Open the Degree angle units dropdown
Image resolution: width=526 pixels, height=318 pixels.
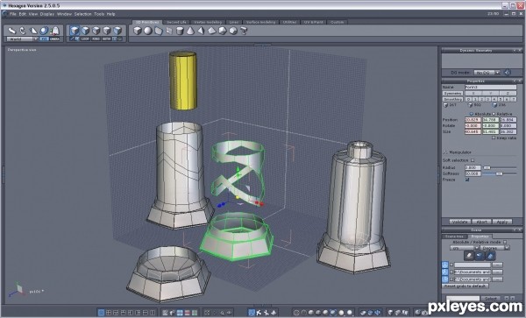[494, 248]
